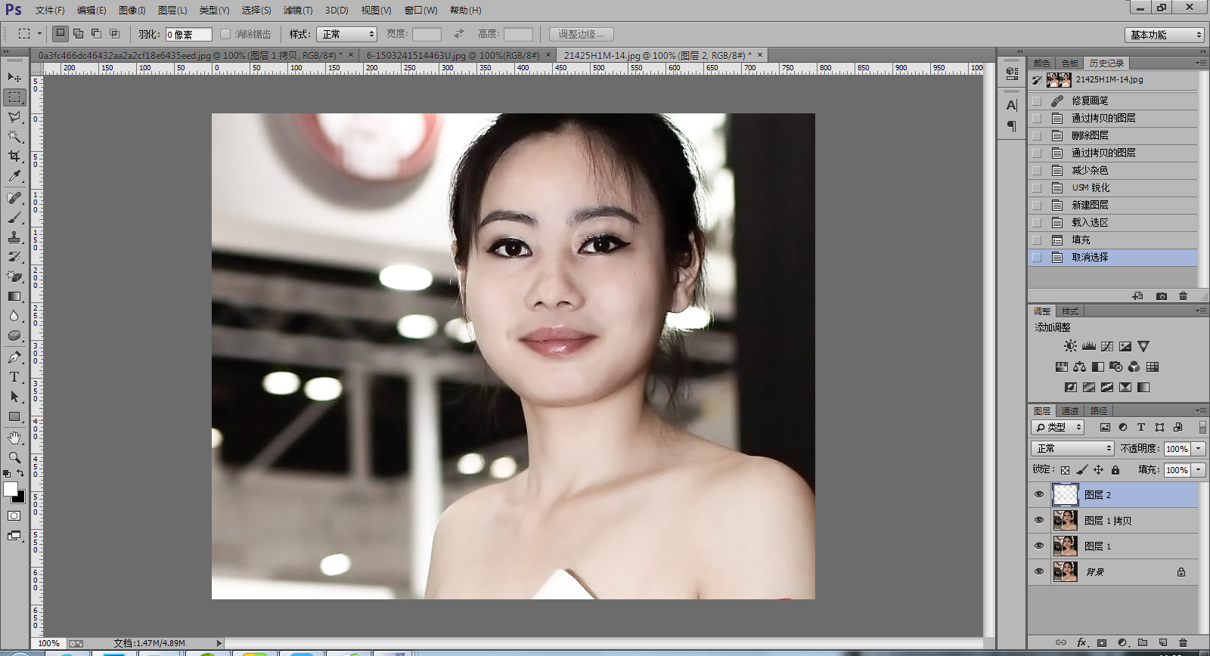Select the Eyedropper tool

pos(14,176)
